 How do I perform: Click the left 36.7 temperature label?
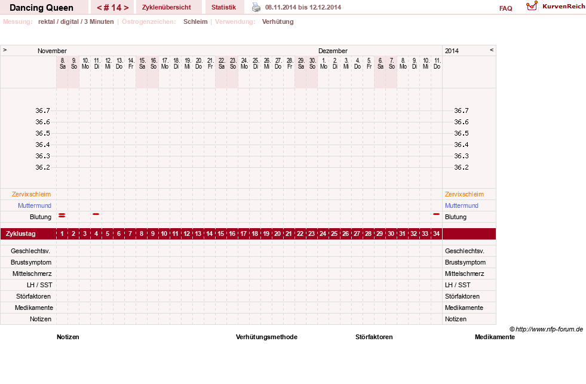point(42,110)
